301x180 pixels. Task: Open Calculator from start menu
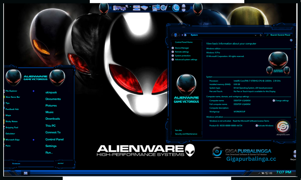(x=10, y=133)
